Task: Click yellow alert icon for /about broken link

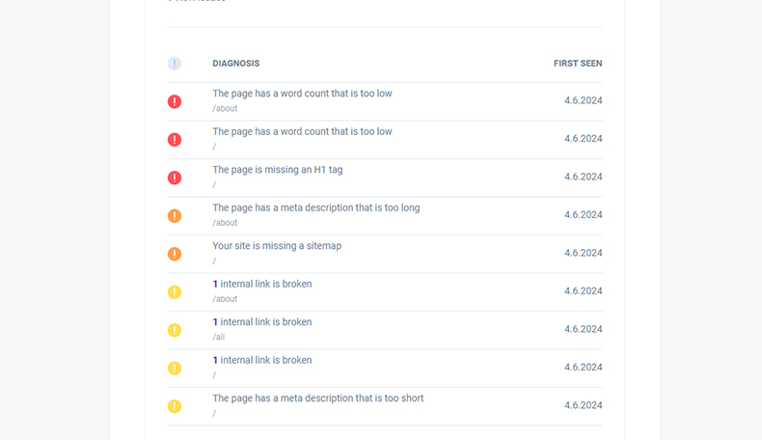Action: pyautogui.click(x=175, y=292)
